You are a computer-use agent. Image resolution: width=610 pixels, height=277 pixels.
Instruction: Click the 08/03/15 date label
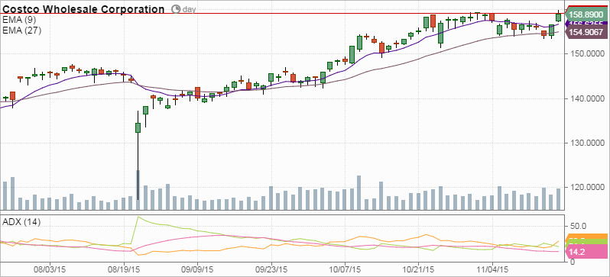50,269
